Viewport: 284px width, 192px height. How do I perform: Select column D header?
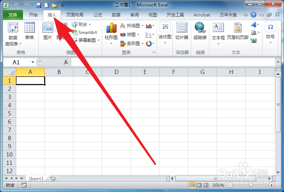tap(116, 72)
